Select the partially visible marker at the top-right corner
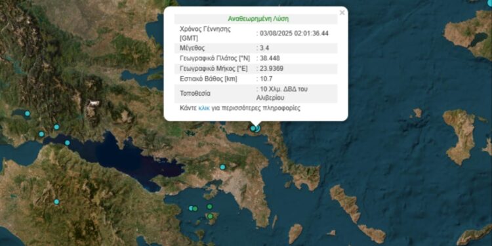492x246 pixels. (x=490, y=2)
